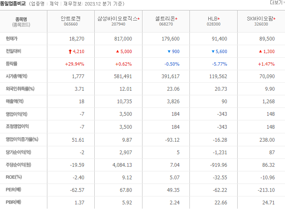
Task: Click the red asterisk next to 삼성바이오로직스
Action: [x=138, y=19]
